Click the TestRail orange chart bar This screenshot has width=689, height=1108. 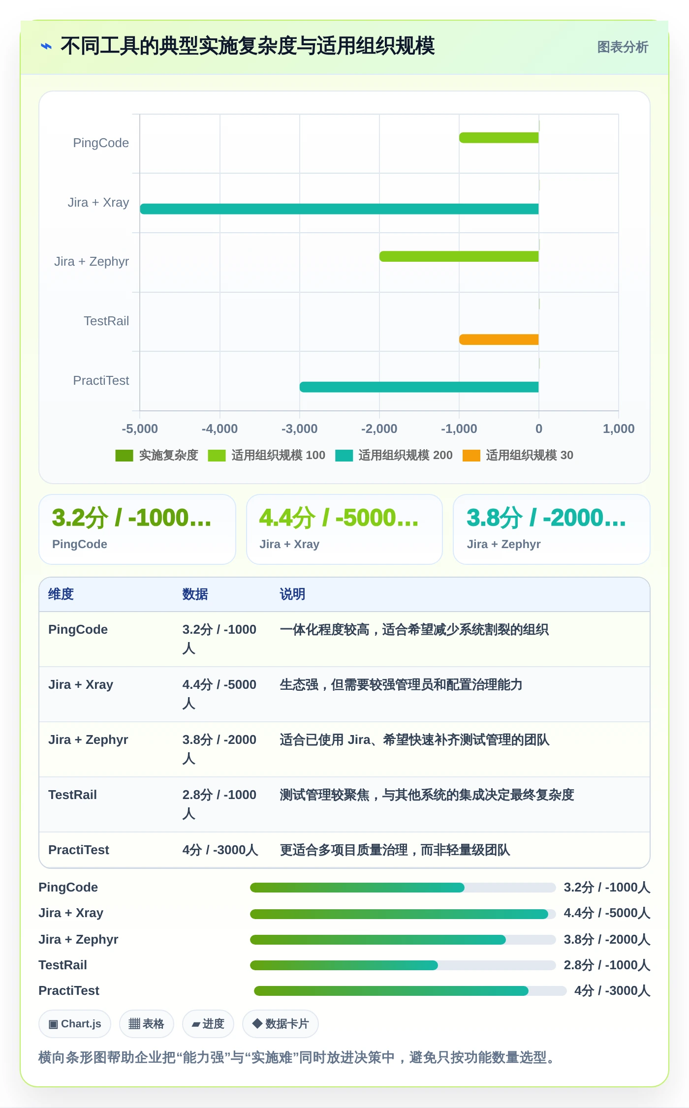coord(499,339)
